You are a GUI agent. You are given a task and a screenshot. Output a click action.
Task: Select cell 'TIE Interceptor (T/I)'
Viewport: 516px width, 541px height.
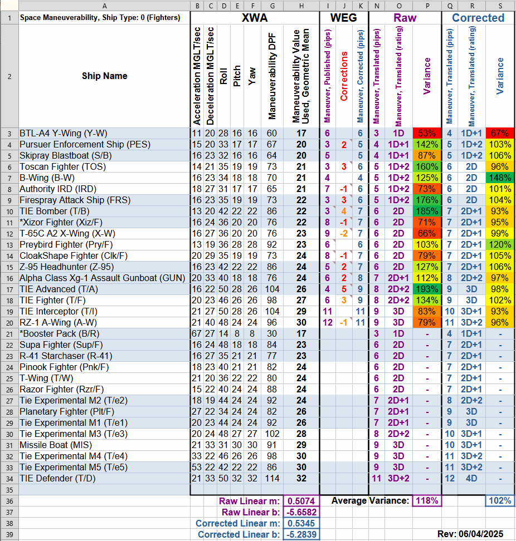tap(104, 311)
